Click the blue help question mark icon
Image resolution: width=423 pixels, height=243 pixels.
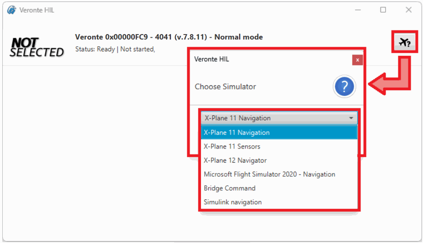pos(344,86)
